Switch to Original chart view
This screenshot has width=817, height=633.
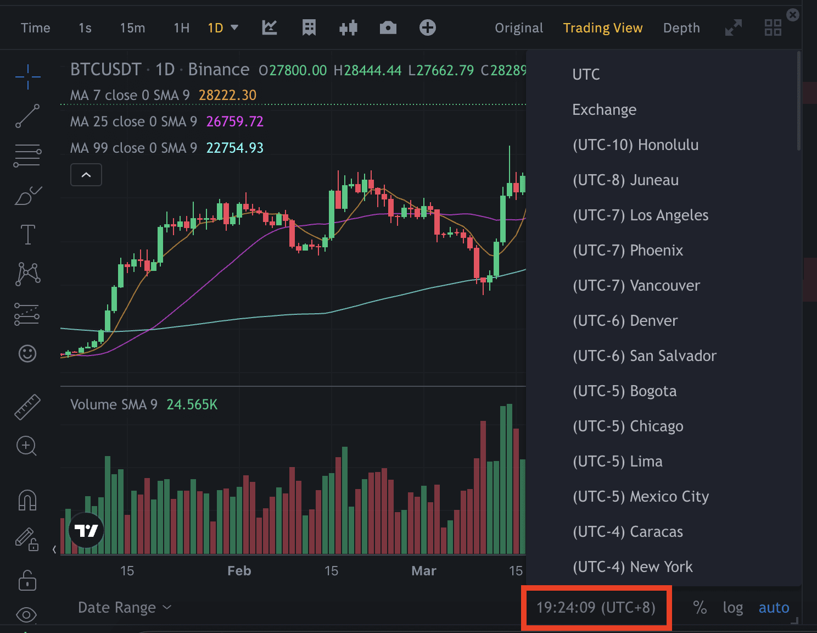click(519, 28)
